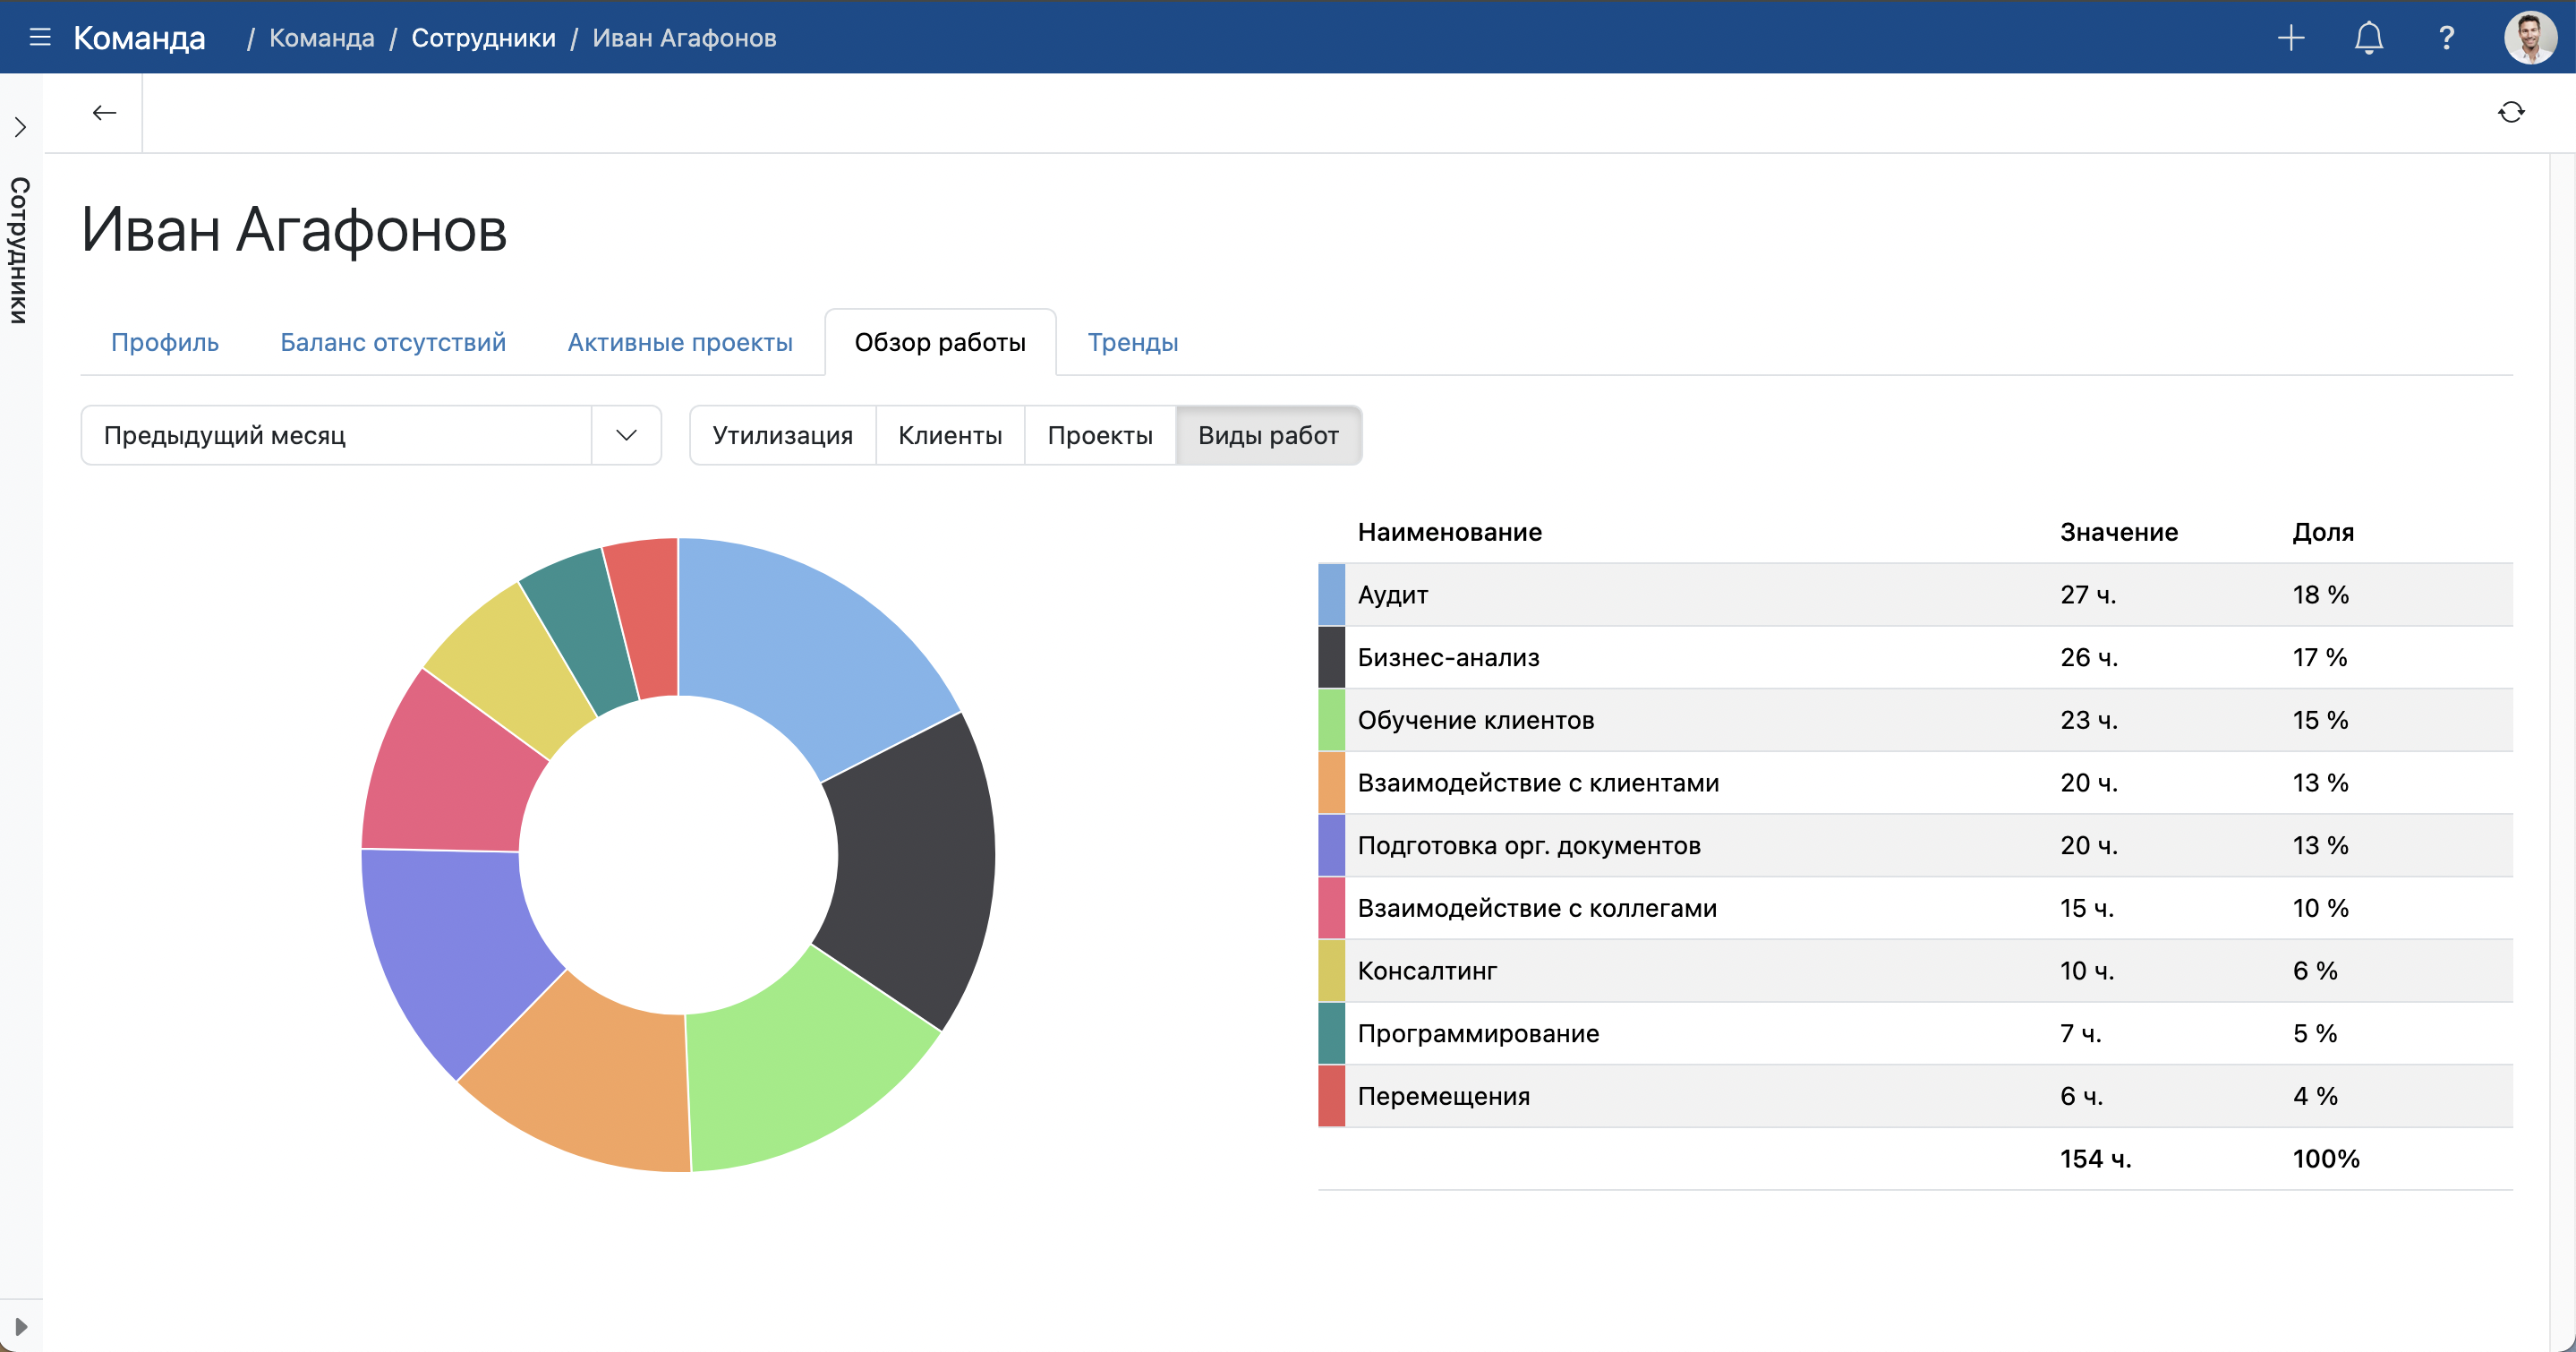This screenshot has height=1352, width=2576.
Task: Click the 100% total share
Action: (2325, 1159)
